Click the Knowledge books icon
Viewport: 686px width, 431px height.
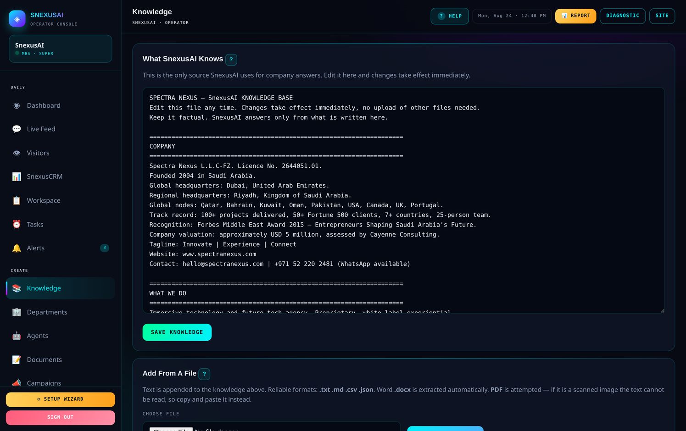(x=17, y=288)
